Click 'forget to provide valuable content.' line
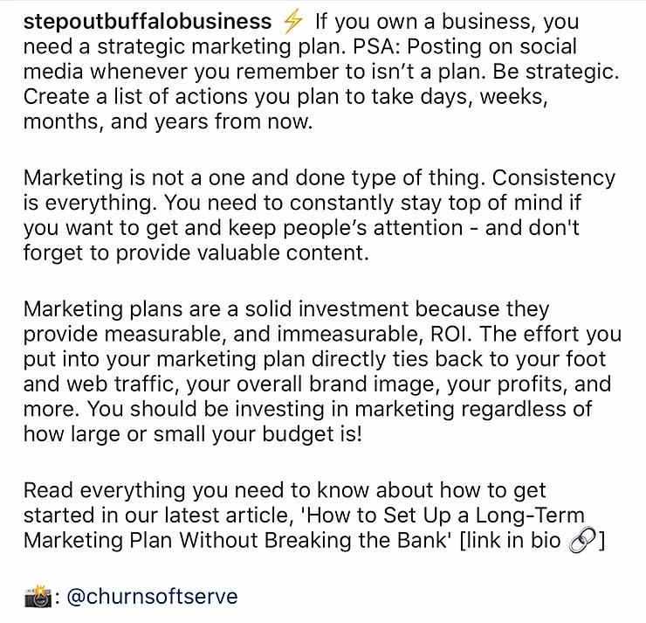The width and height of the screenshot is (646, 623). 196,253
